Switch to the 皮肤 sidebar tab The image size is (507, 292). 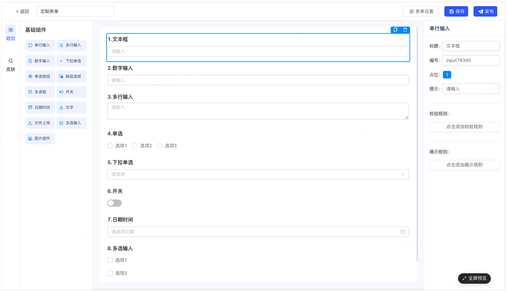(10, 65)
